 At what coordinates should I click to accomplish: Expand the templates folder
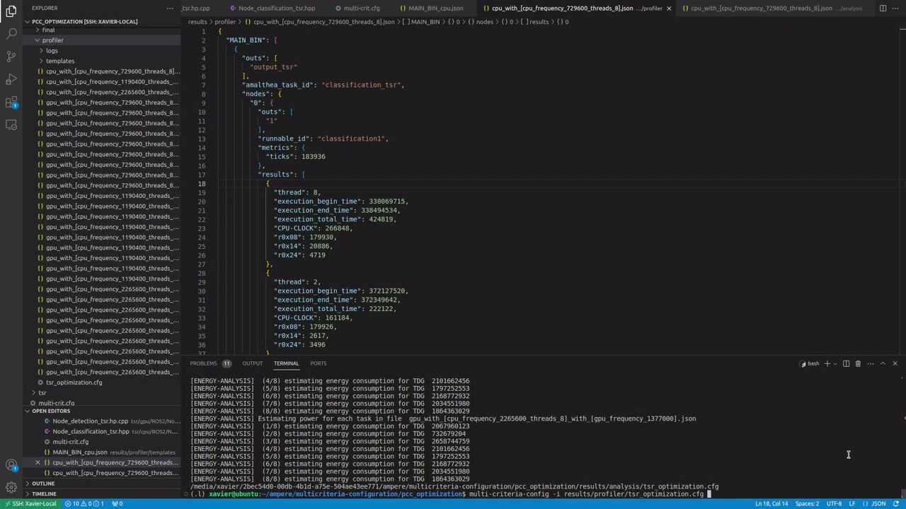tap(59, 61)
